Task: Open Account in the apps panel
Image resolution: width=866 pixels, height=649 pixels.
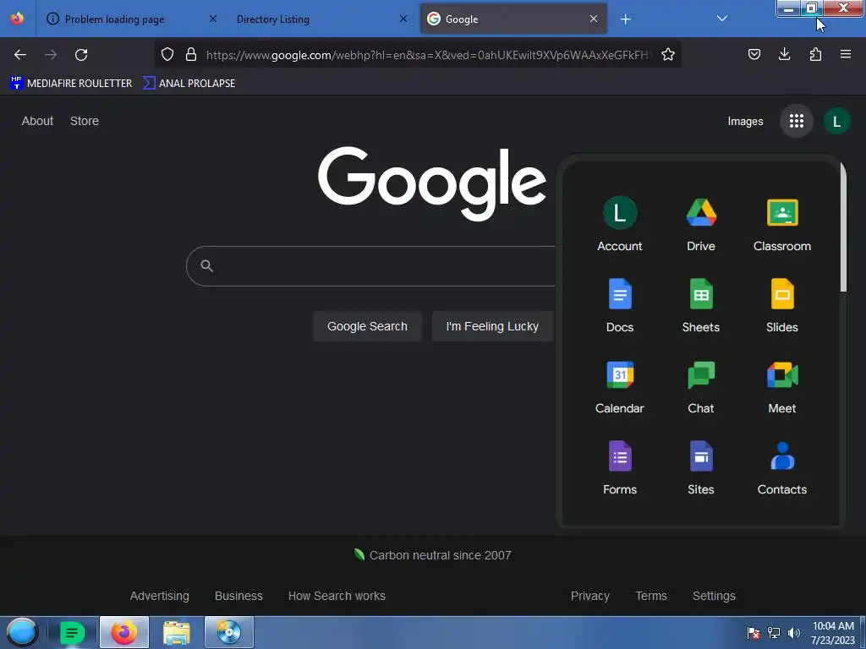Action: [x=620, y=225]
